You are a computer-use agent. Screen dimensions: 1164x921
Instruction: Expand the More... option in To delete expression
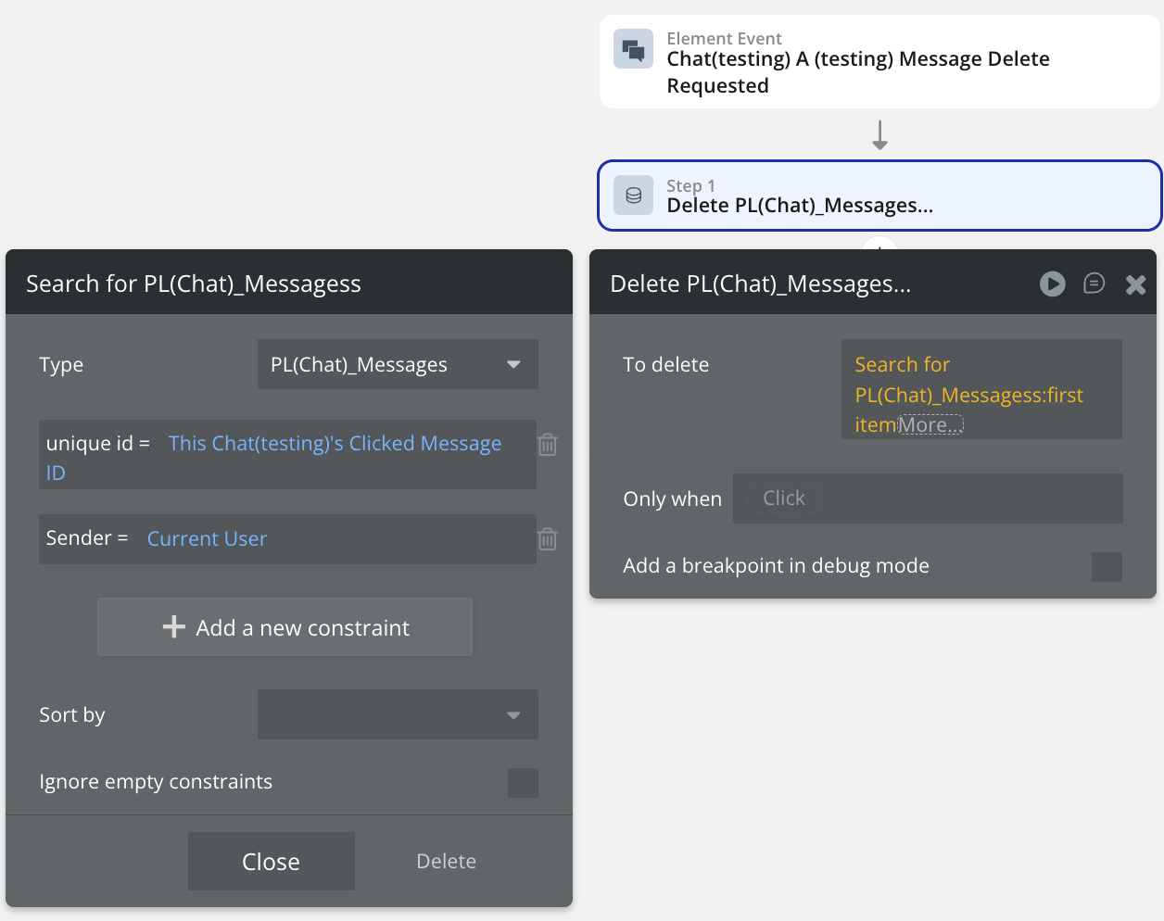click(x=930, y=425)
